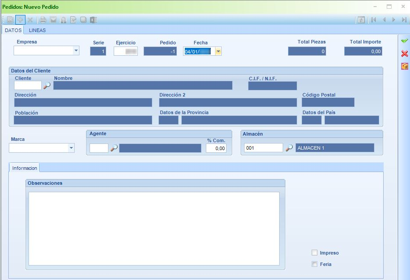Viewport: 410px width, 280px height.
Task: Click the Cliente code input field
Action: 28,86
